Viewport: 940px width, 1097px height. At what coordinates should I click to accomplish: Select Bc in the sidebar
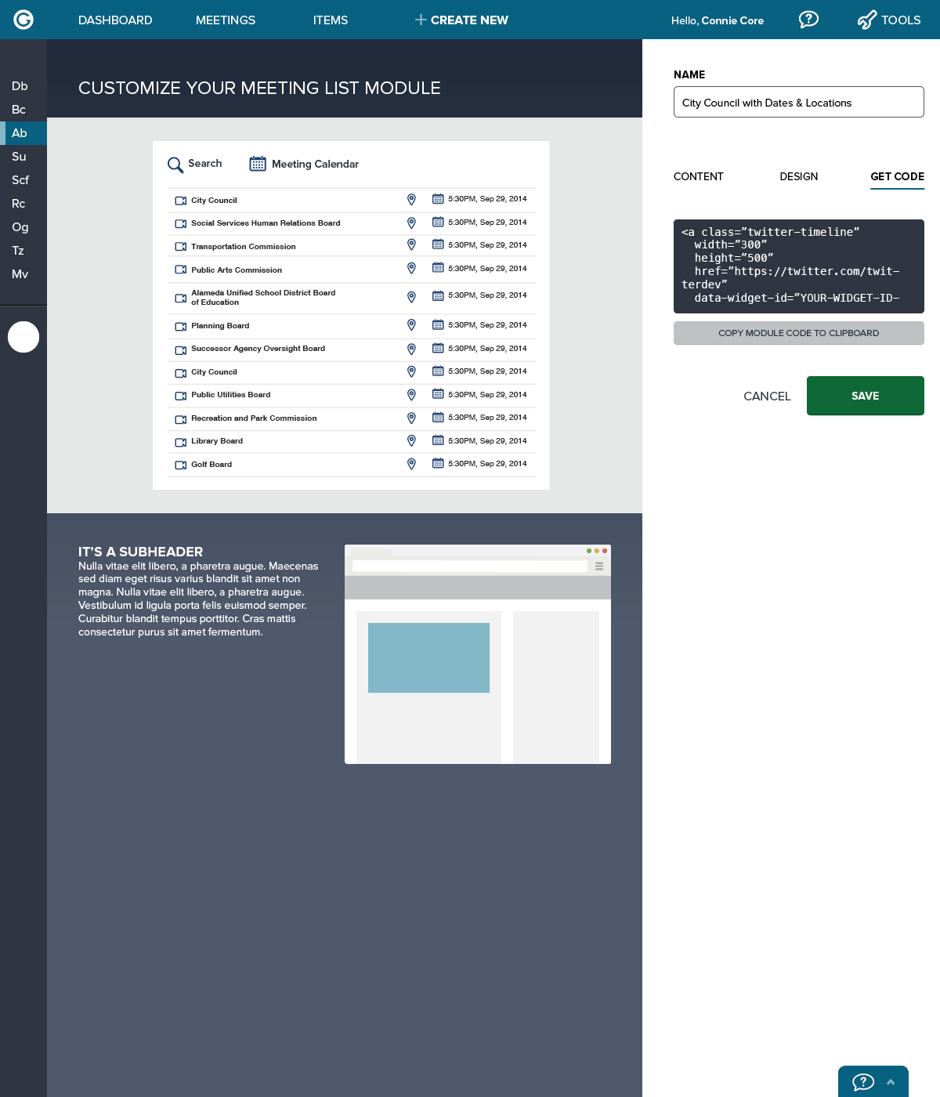[x=19, y=110]
